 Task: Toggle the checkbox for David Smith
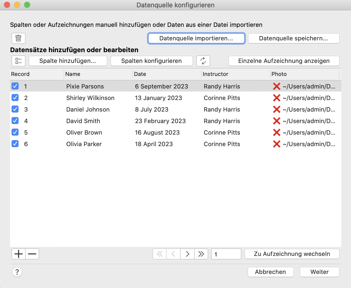tap(15, 121)
